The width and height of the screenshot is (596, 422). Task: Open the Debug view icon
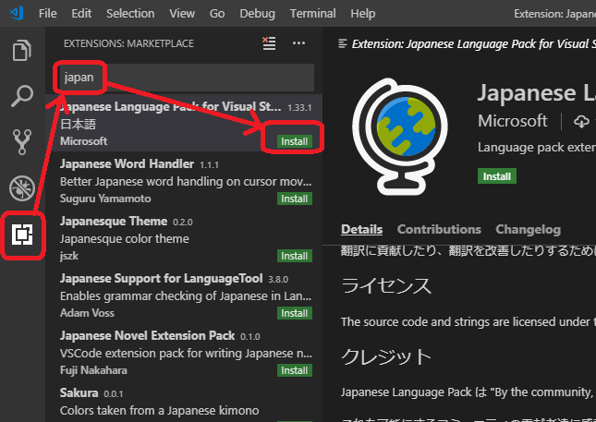21,188
